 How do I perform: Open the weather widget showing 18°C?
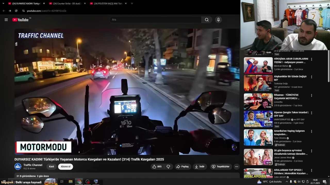(269, 182)
